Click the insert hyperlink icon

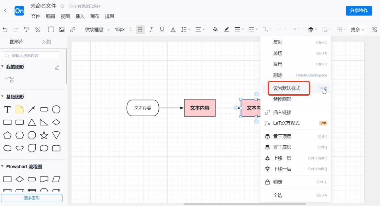click(72, 29)
